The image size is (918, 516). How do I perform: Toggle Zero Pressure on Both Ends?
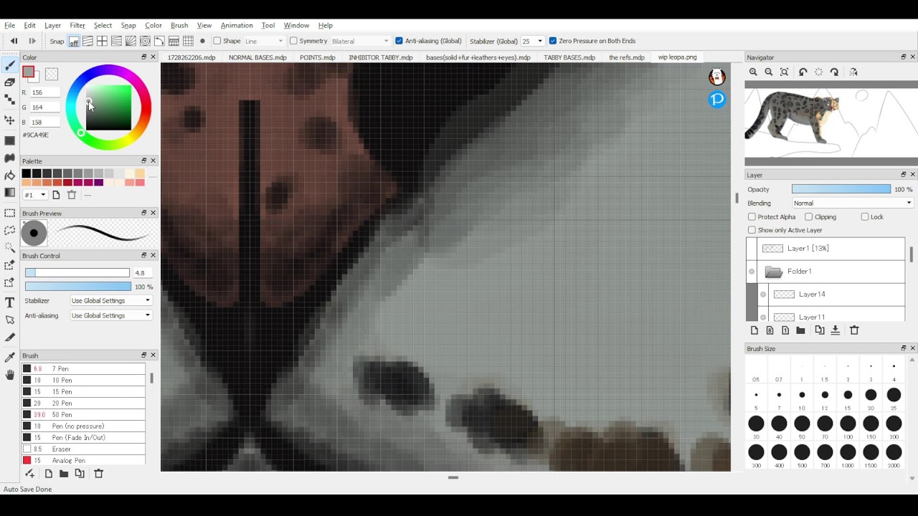[552, 41]
